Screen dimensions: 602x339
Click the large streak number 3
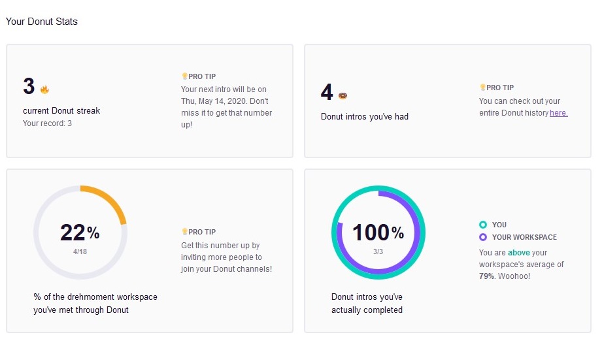[29, 86]
